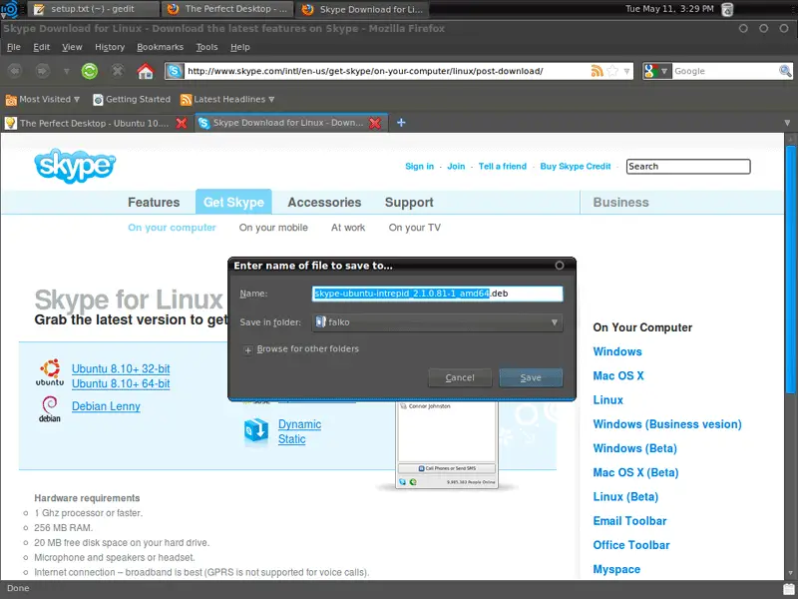Click the applications menu icon in top panel

pyautogui.click(x=10, y=9)
